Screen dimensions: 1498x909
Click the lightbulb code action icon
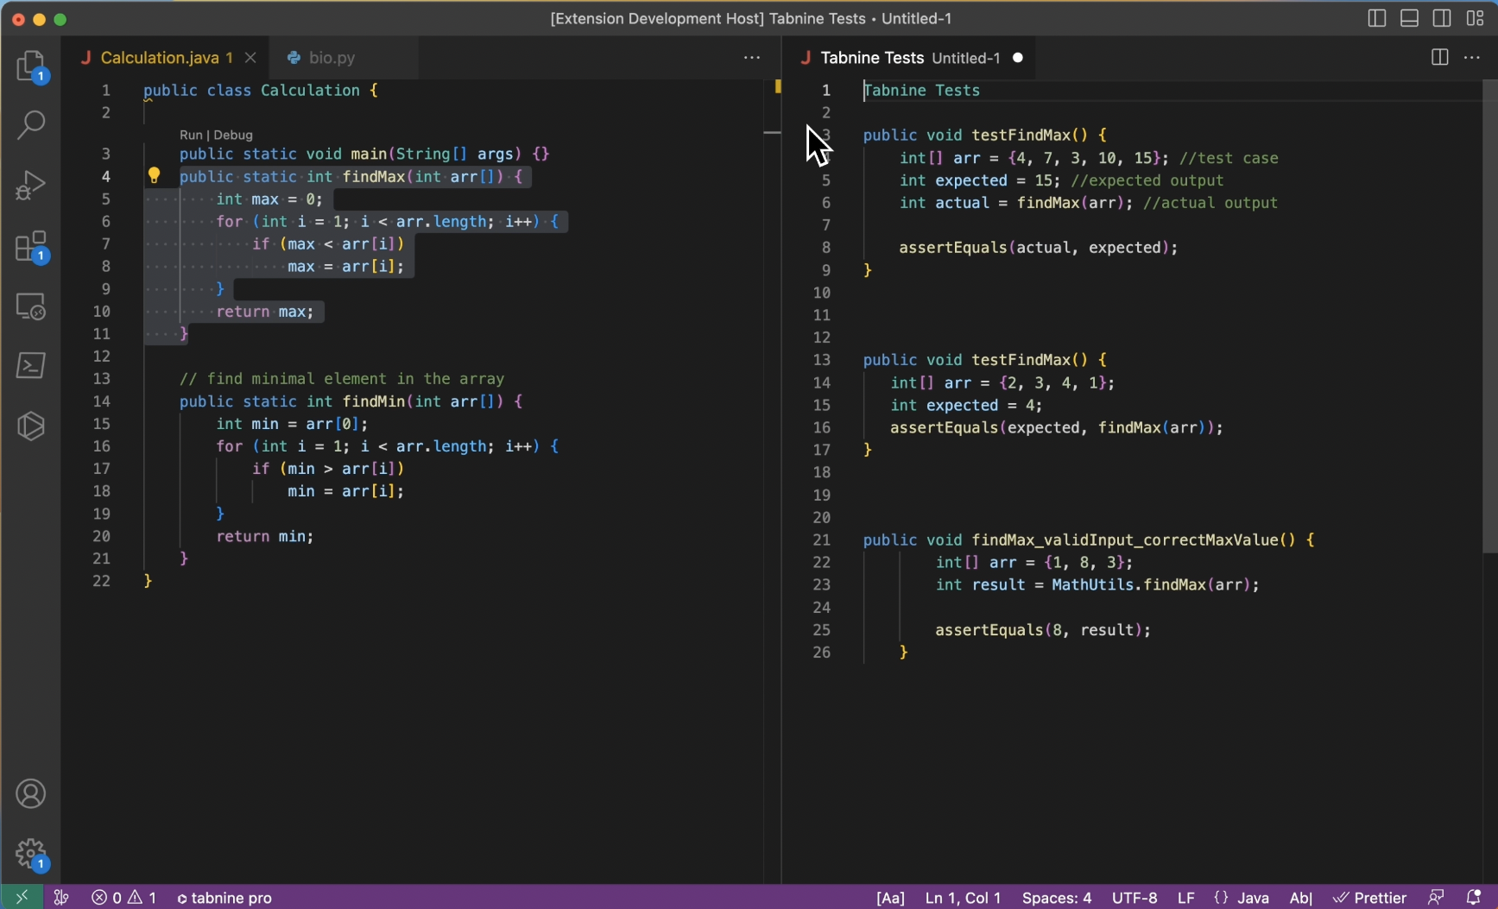pos(154,176)
